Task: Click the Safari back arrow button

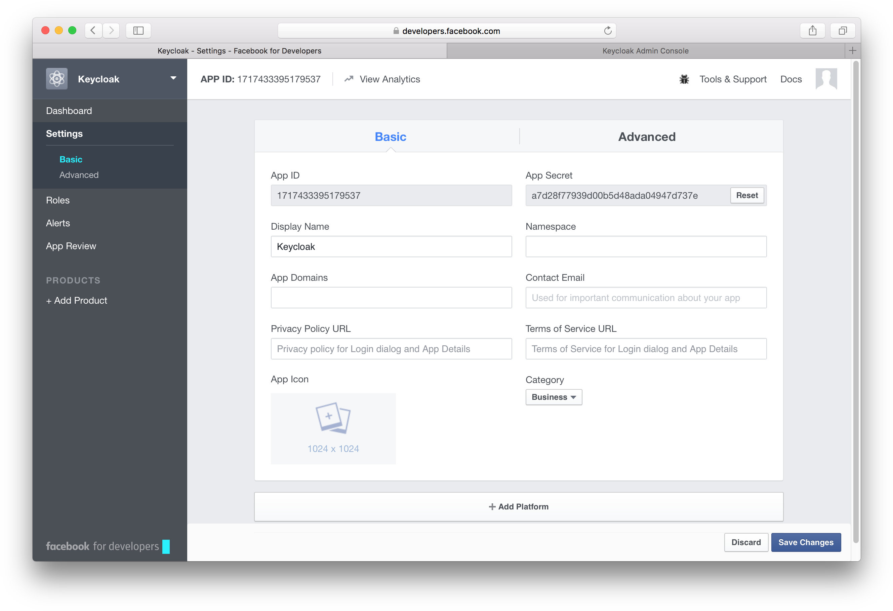Action: [x=93, y=30]
